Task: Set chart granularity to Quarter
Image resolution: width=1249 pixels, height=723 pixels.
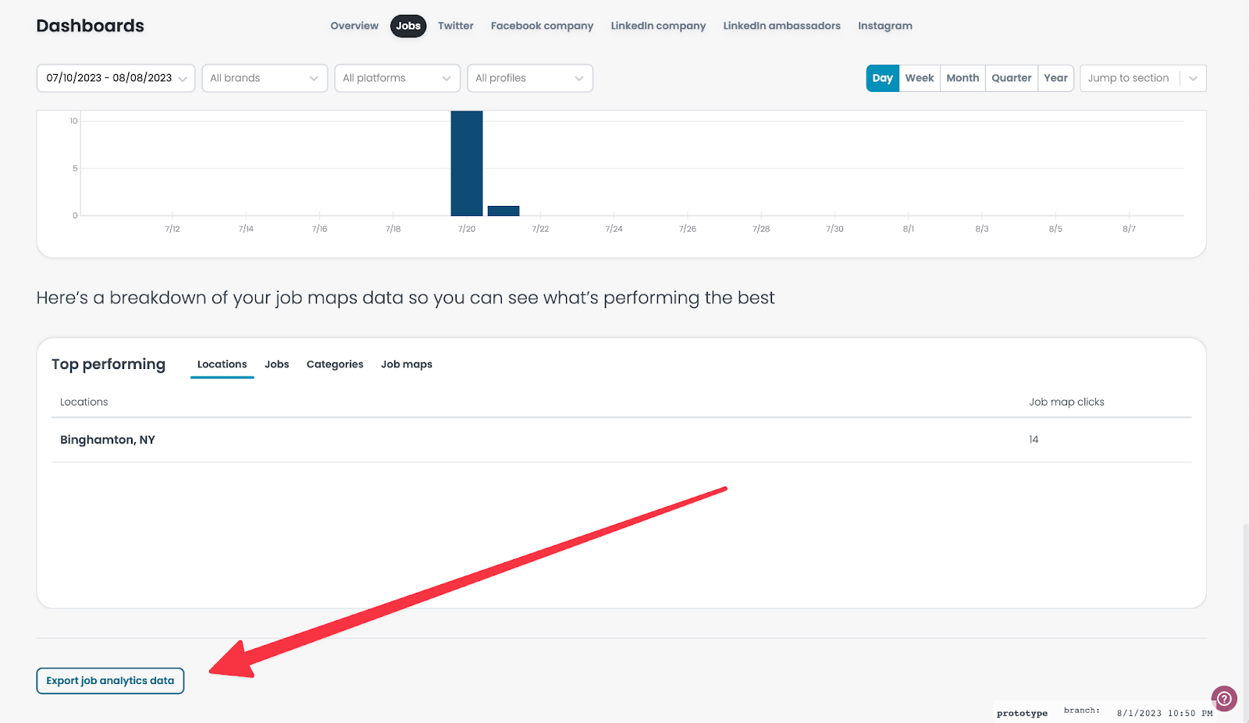Action: (1011, 78)
